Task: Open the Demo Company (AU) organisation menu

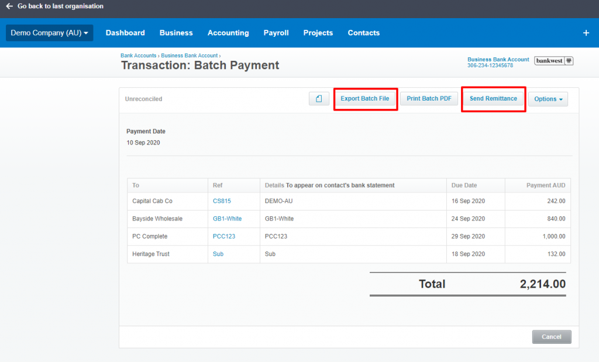Action: click(x=49, y=33)
